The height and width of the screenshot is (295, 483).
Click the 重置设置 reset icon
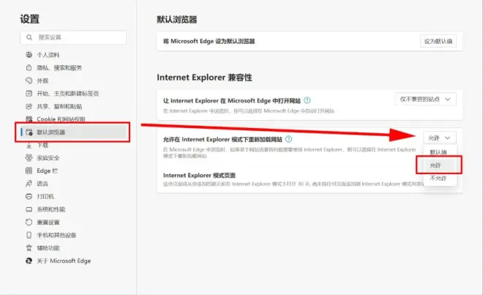click(29, 222)
